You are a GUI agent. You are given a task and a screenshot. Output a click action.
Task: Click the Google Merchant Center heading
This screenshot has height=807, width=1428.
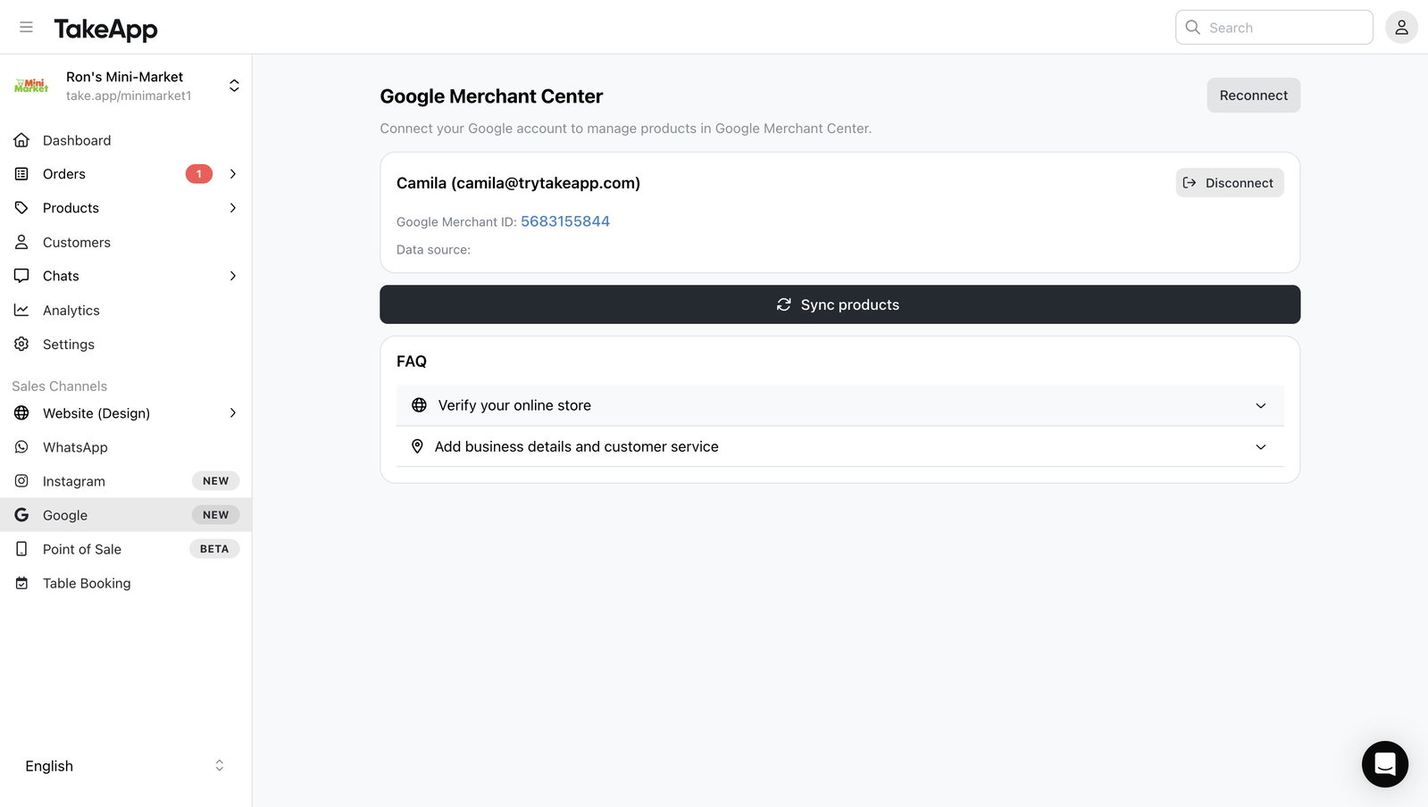click(491, 96)
